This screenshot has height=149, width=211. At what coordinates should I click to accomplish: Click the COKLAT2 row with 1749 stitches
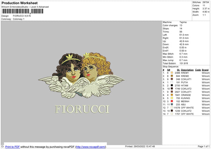pos(186,89)
